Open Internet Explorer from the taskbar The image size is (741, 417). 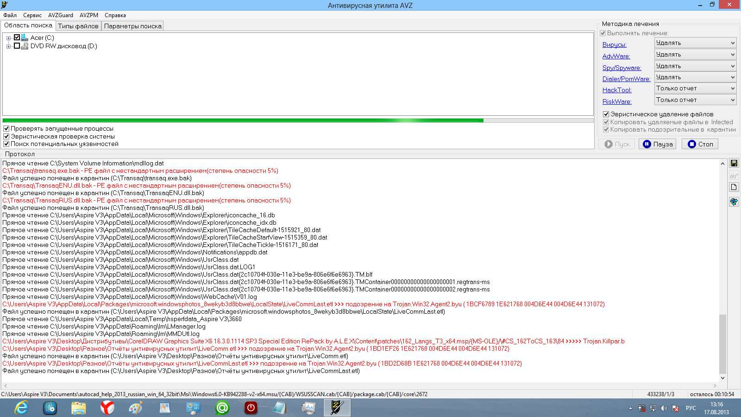(x=21, y=408)
